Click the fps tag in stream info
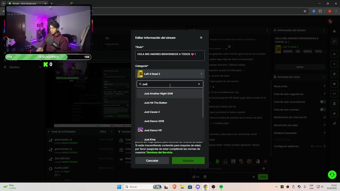This screenshot has width=340, height=191. [x=298, y=51]
